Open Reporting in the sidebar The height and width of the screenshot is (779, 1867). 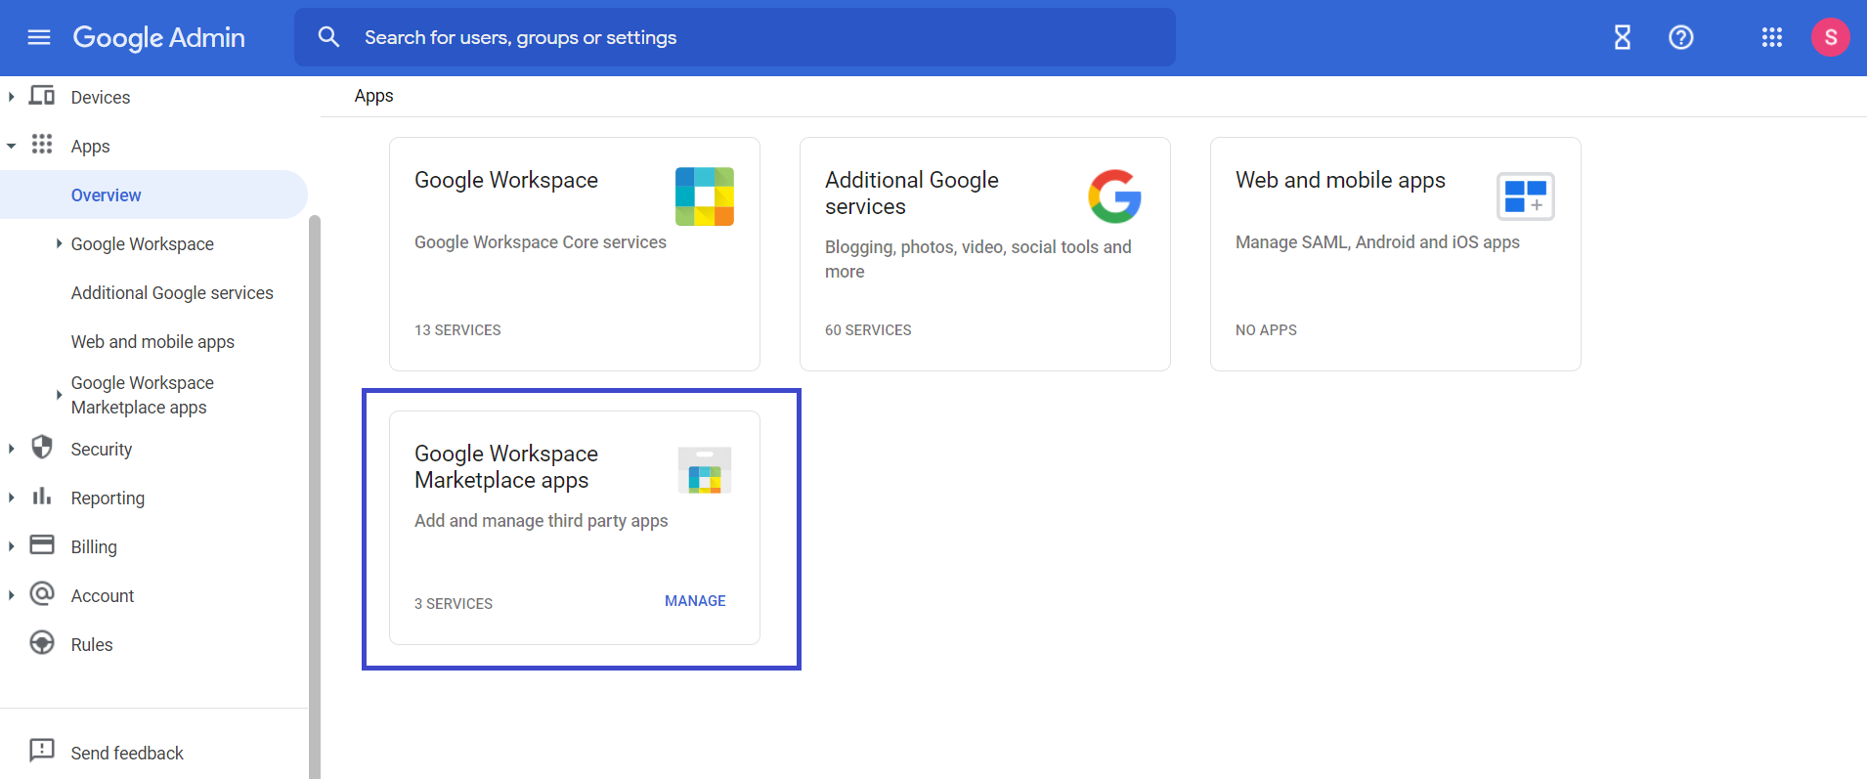point(108,498)
